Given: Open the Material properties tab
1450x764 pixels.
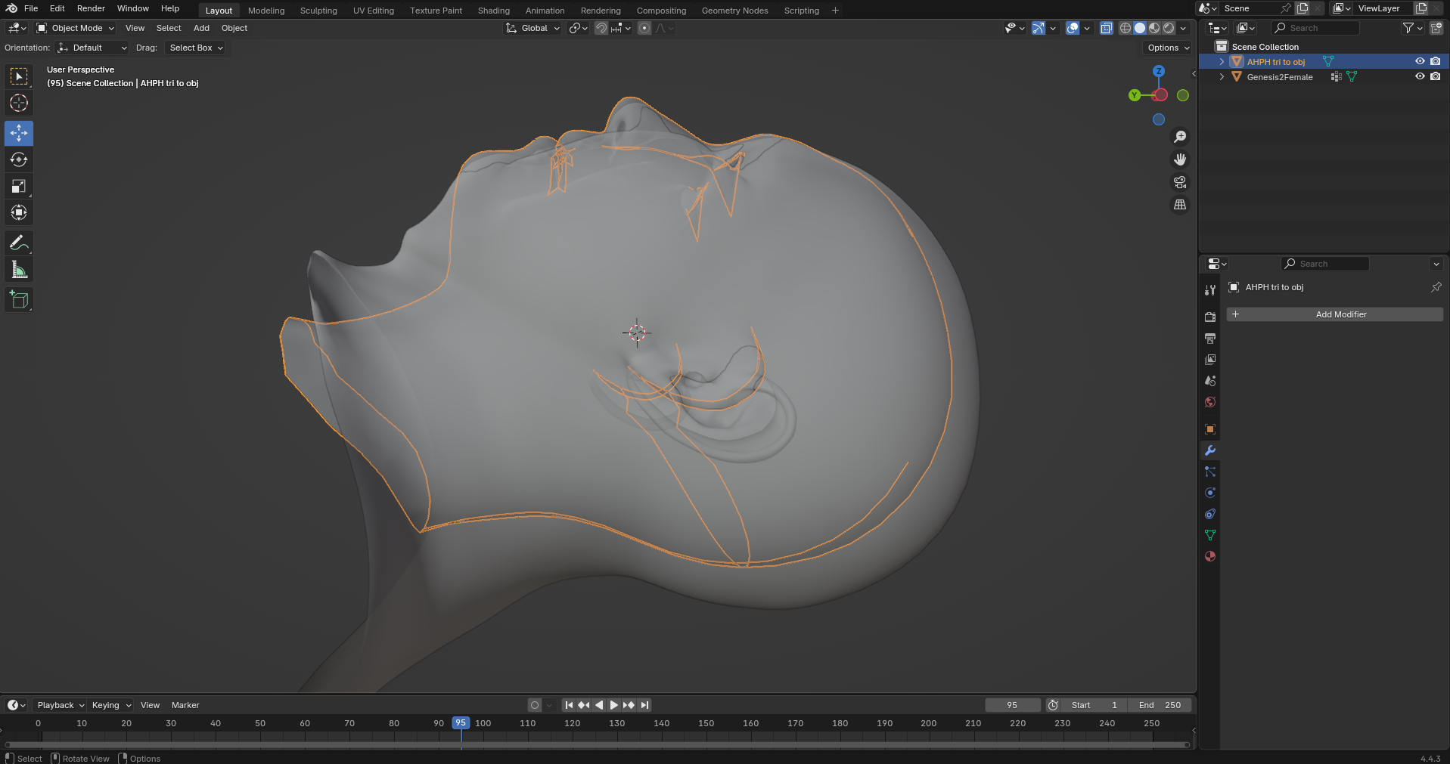Looking at the screenshot, I should point(1210,556).
